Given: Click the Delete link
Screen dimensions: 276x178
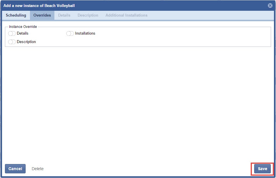Looking at the screenshot, I should click(38, 169).
